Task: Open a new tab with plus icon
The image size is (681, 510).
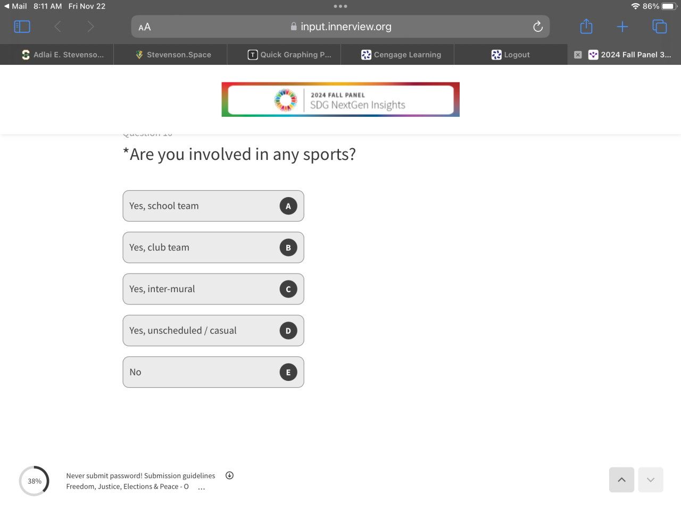Action: 622,27
